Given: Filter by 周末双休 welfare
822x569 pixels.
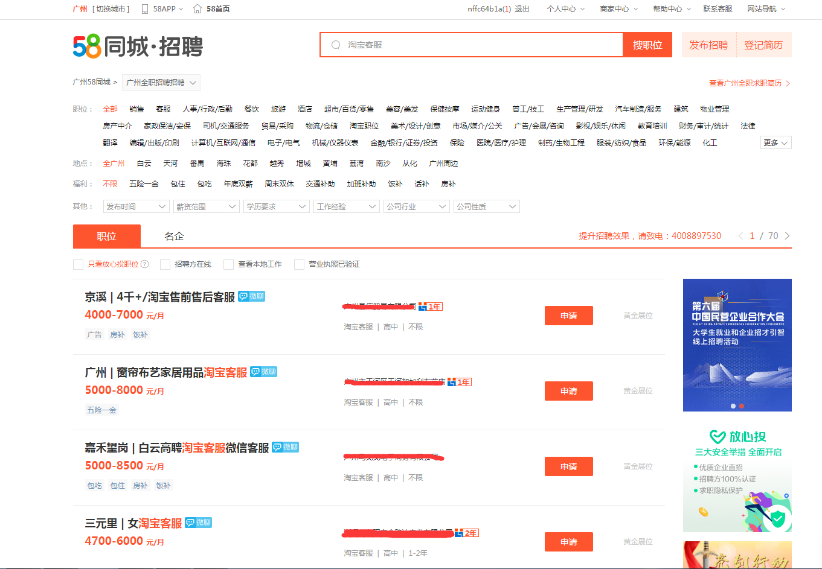Looking at the screenshot, I should [x=279, y=184].
